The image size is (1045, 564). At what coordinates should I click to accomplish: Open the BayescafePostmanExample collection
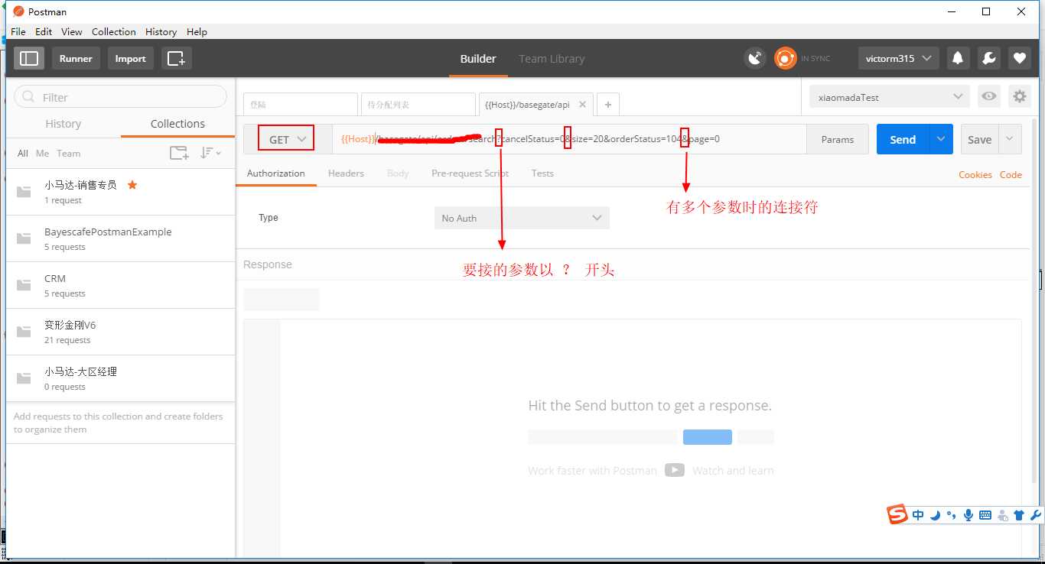click(120, 238)
